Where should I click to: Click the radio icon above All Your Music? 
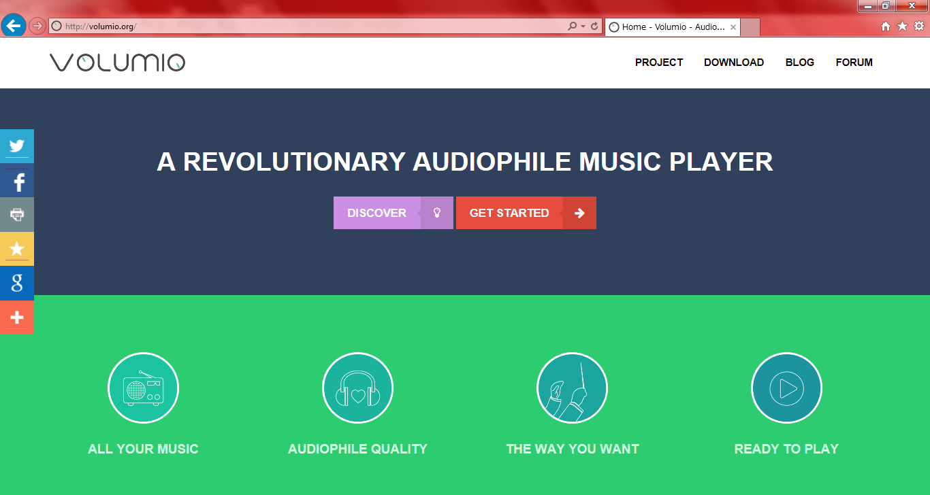(x=143, y=388)
